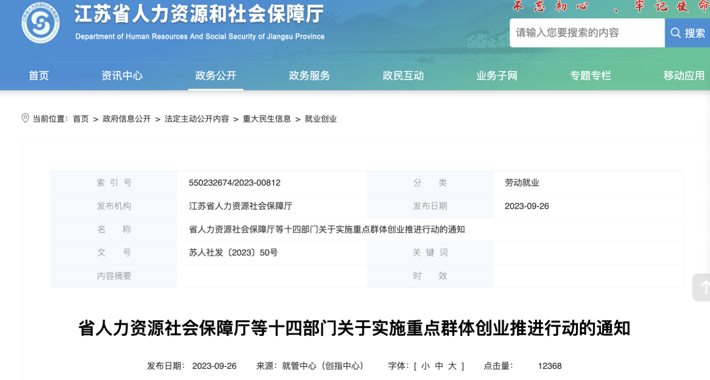Click the back-to-top arrow button

tap(702, 287)
